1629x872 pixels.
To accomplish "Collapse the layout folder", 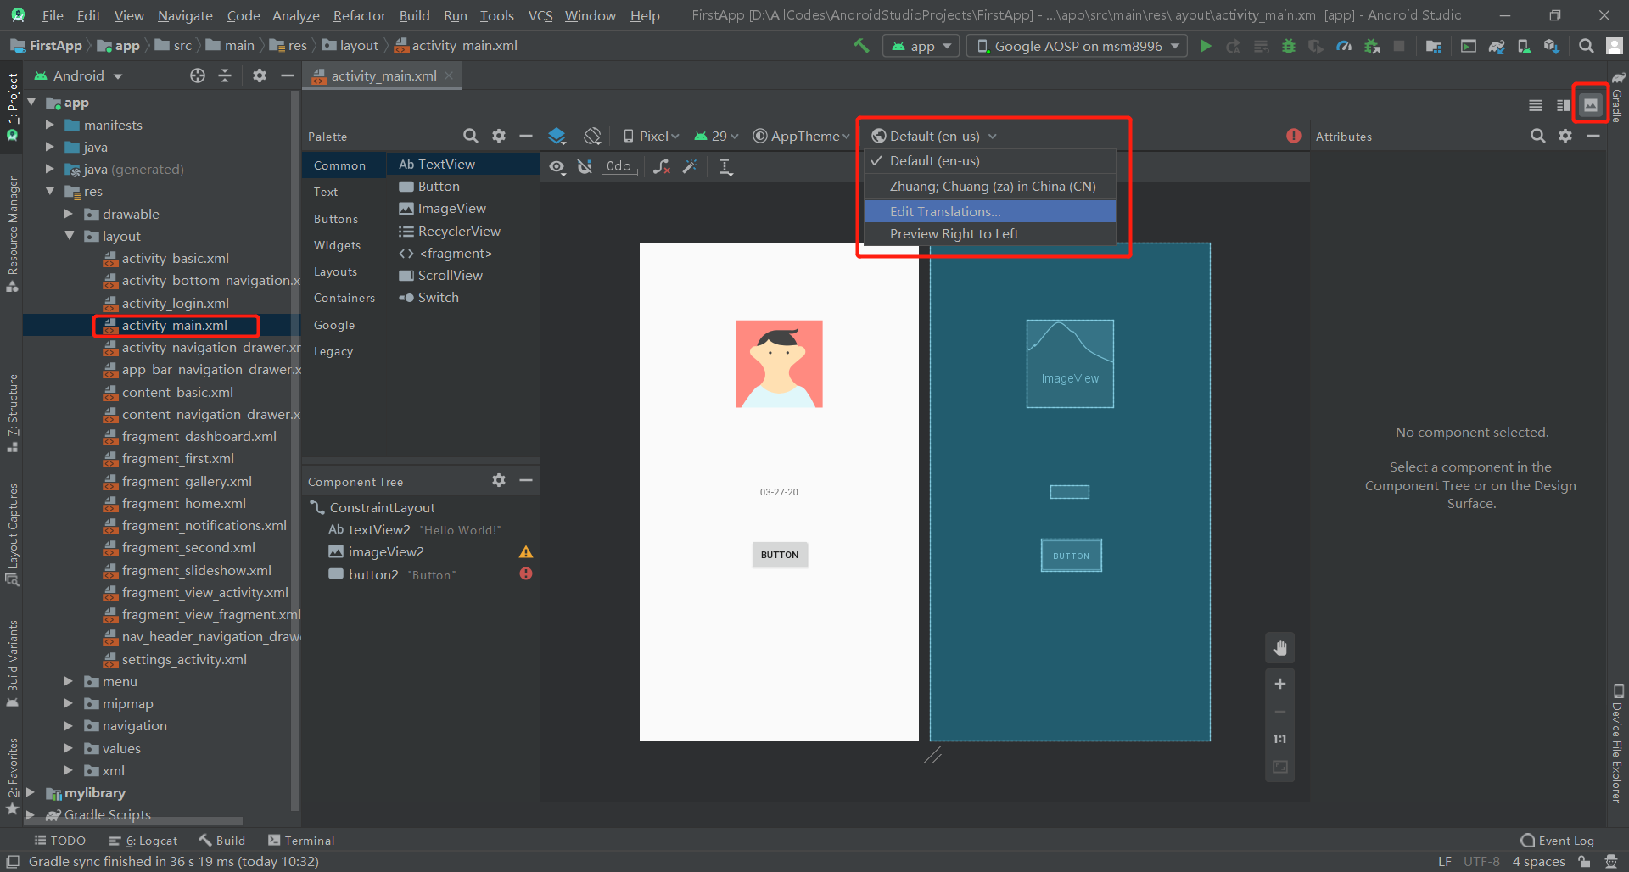I will pyautogui.click(x=69, y=236).
